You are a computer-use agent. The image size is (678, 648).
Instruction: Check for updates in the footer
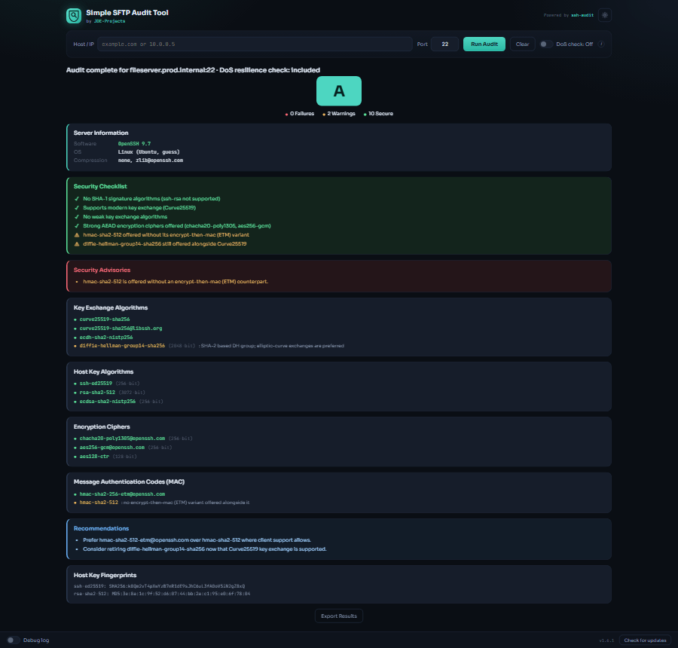[645, 640]
